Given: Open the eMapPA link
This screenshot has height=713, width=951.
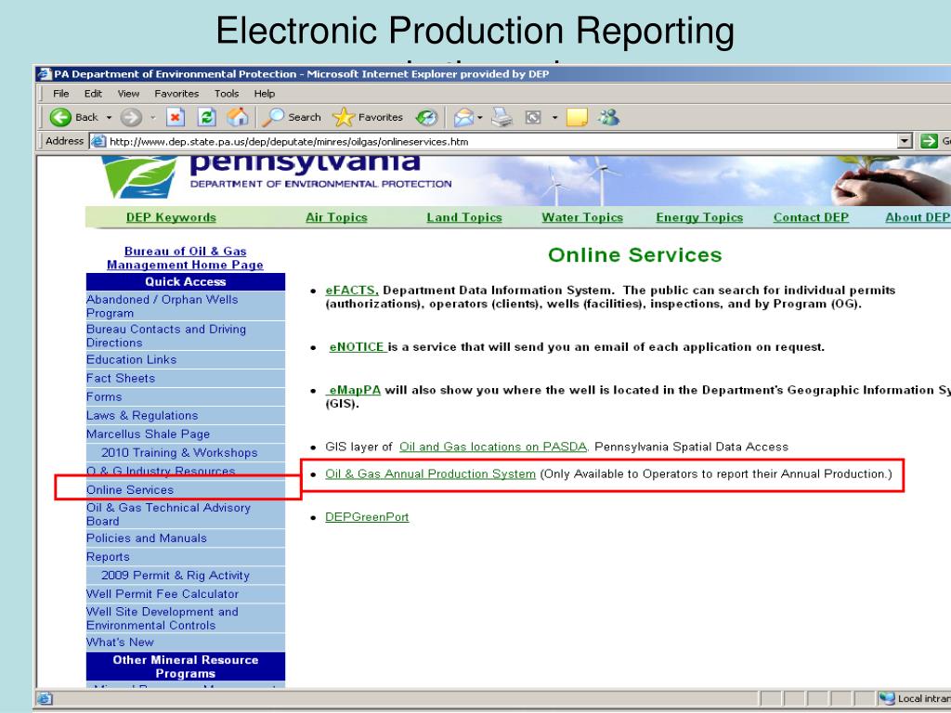Looking at the screenshot, I should pos(354,390).
